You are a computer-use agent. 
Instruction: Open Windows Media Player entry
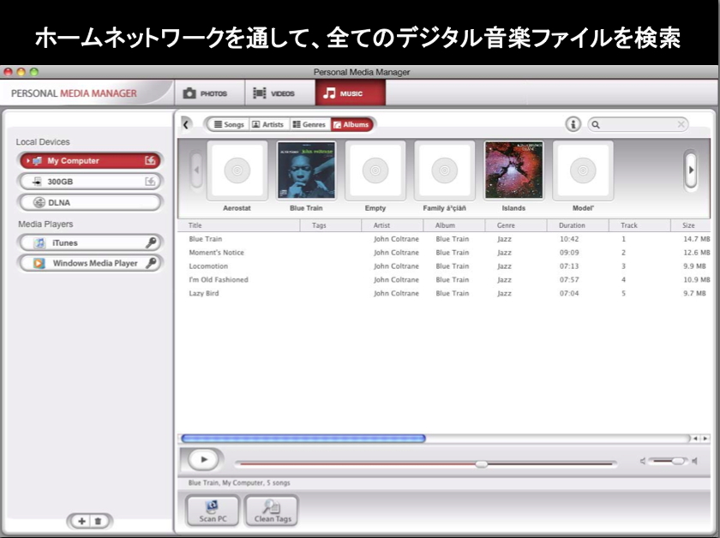tap(90, 263)
